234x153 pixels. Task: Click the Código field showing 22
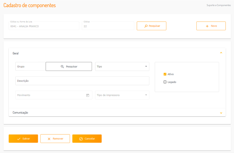pyautogui.click(x=108, y=26)
